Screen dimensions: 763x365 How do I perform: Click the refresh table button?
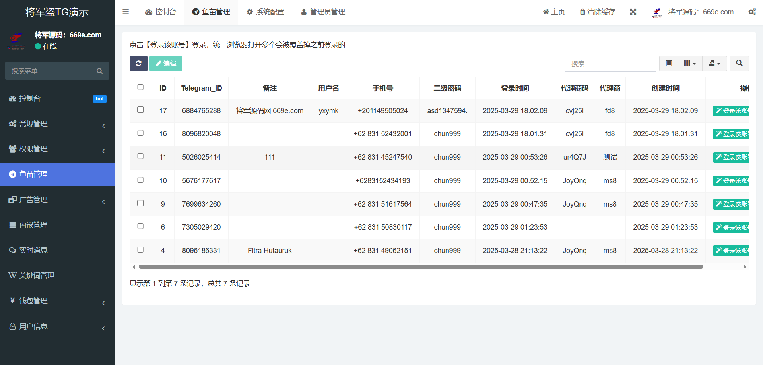pyautogui.click(x=138, y=64)
